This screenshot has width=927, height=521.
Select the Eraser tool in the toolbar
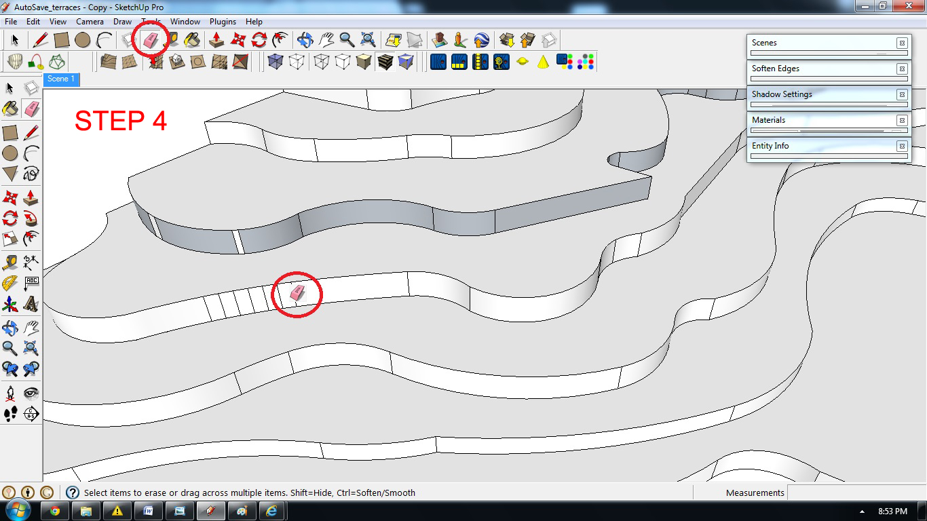pyautogui.click(x=151, y=39)
